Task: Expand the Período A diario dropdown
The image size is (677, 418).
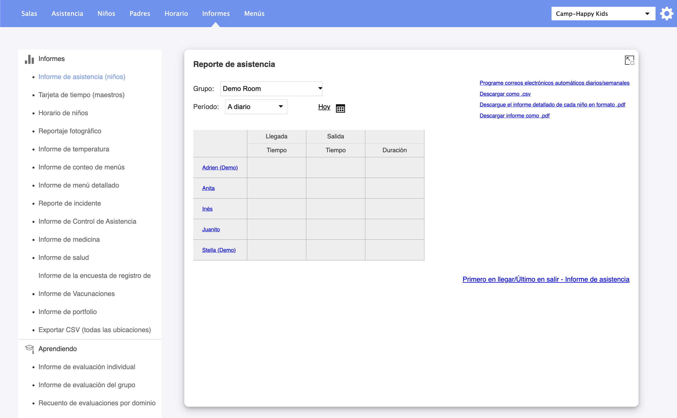Action: coord(256,107)
